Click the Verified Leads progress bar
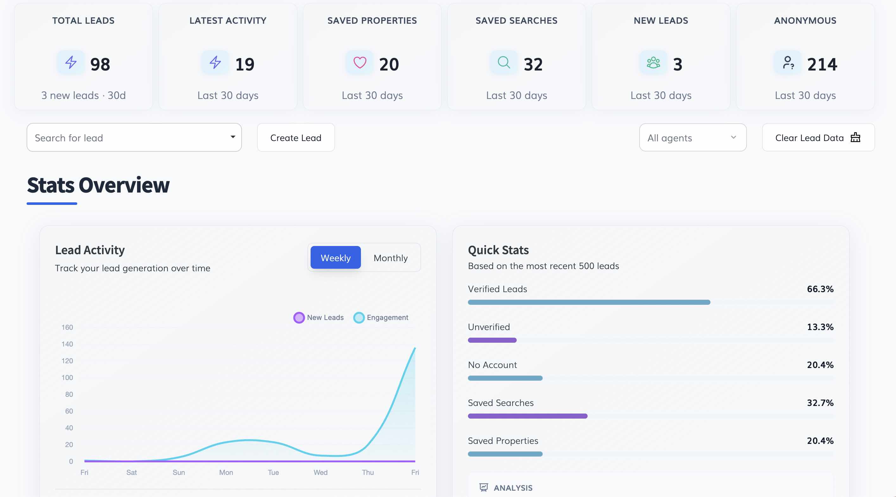Screen dimensions: 896x497 (x=589, y=302)
